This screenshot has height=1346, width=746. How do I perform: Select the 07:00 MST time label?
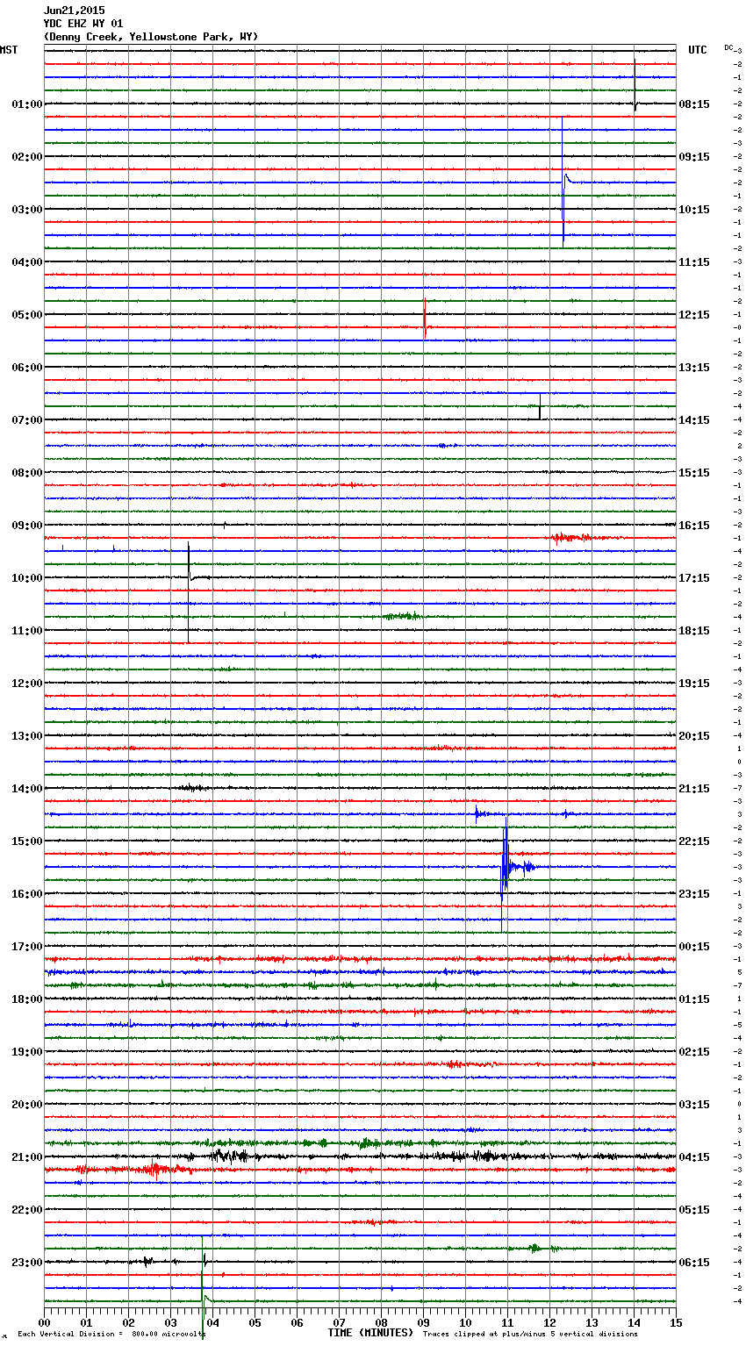point(27,420)
